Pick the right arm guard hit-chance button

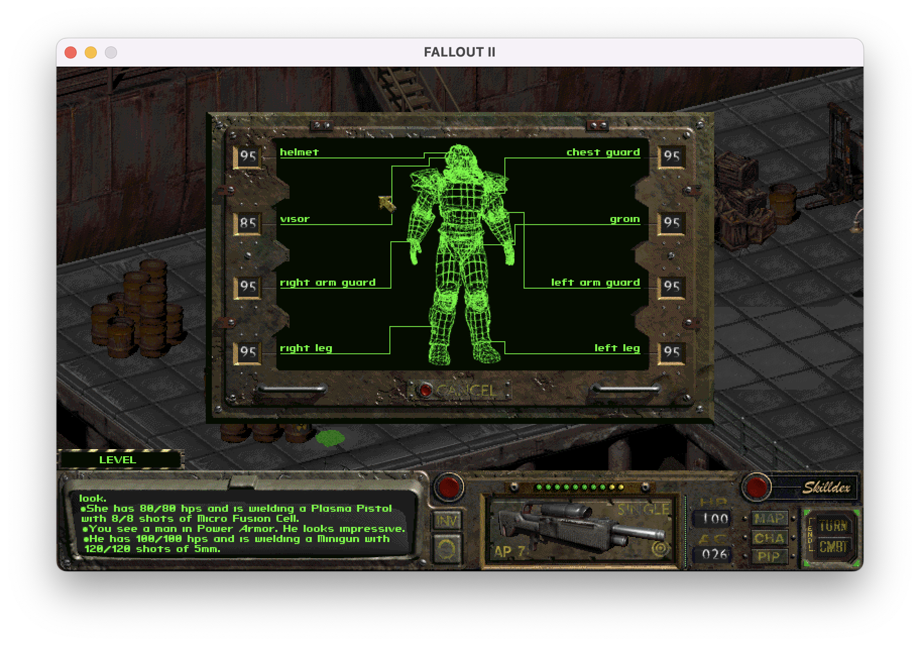(248, 287)
